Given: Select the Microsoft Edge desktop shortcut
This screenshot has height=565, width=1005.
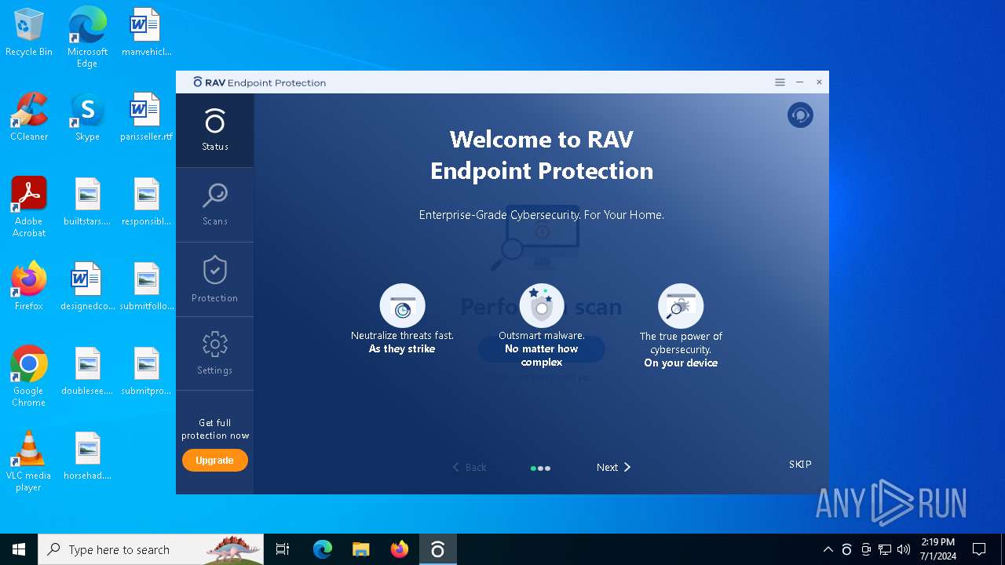Looking at the screenshot, I should pyautogui.click(x=87, y=38).
